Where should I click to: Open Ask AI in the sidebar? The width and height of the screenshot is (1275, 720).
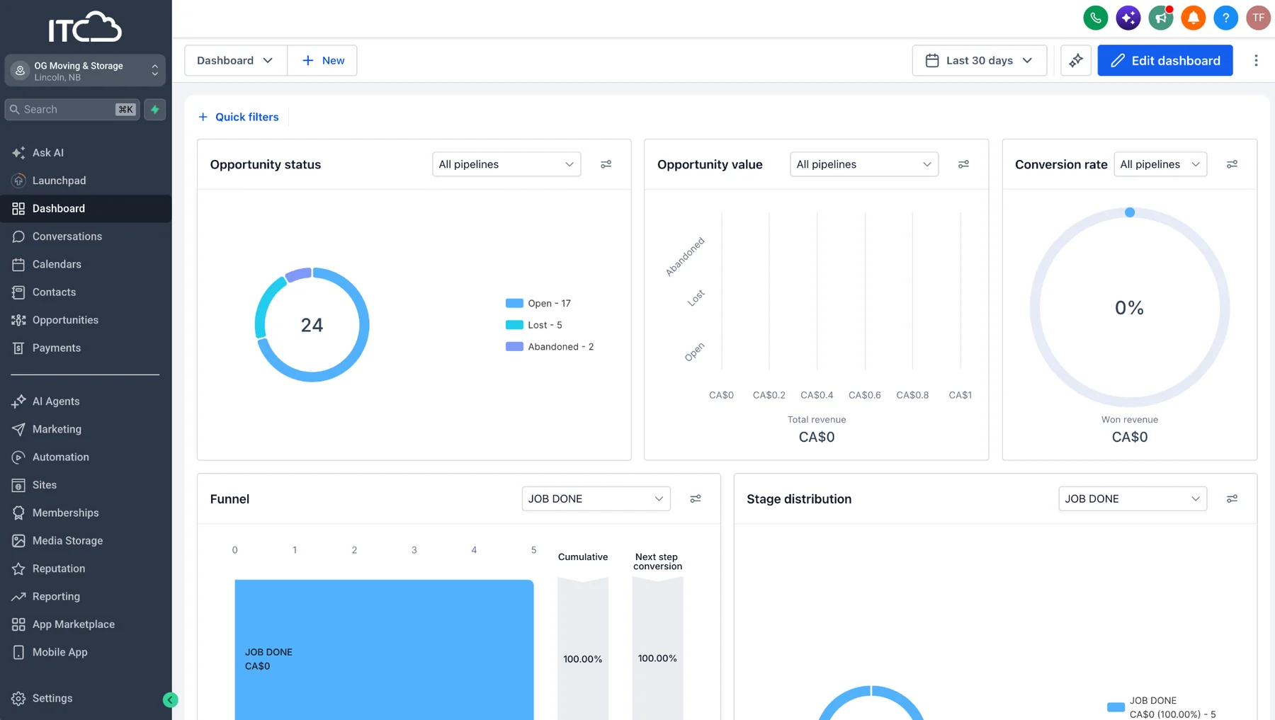point(86,152)
